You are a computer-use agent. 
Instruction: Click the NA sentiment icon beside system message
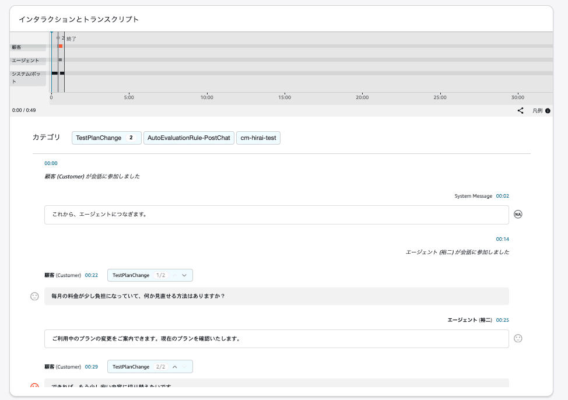tap(518, 214)
